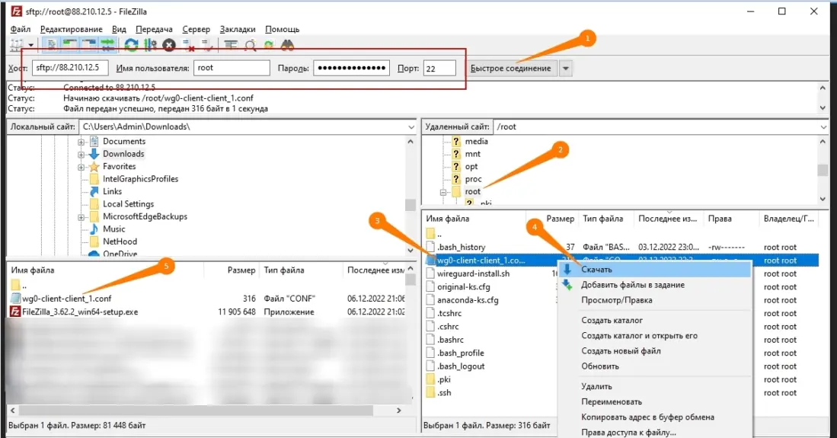Image resolution: width=837 pixels, height=438 pixels.
Task: Select Удалить in the context menu
Action: point(596,386)
